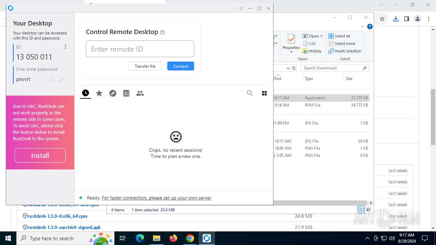Click Select none in Explorer ribbon
436x245 pixels.
(342, 44)
